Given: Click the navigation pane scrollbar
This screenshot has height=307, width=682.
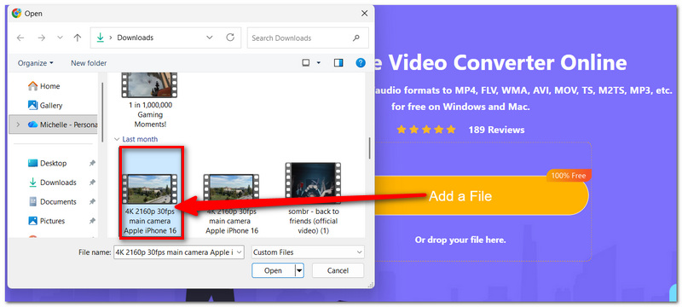Looking at the screenshot, I should (102, 113).
